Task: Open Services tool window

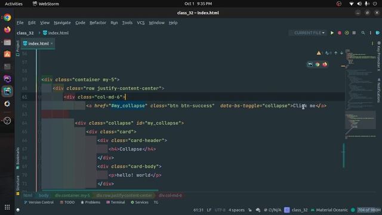Action: (x=139, y=202)
